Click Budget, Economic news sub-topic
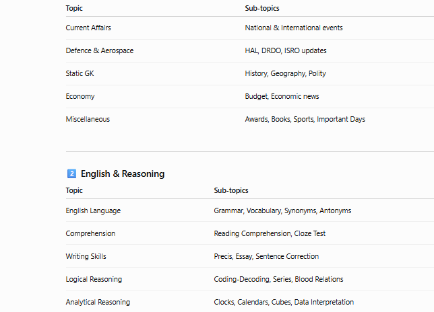434x312 pixels. [x=282, y=96]
